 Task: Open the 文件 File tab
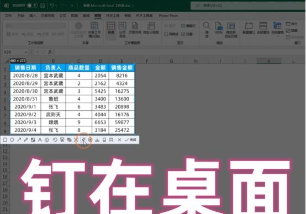pos(8,15)
